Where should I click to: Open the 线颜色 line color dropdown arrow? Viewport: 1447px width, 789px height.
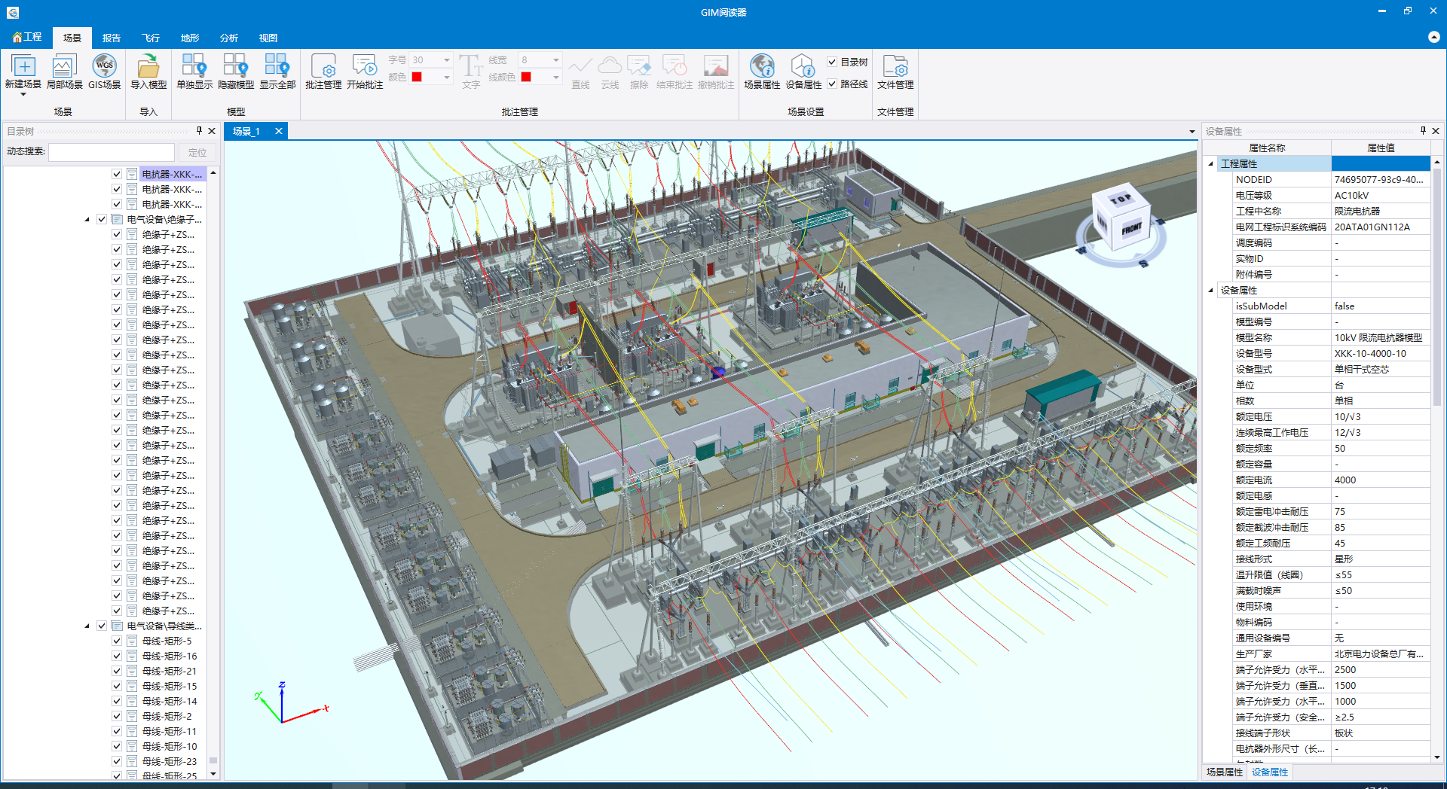(556, 77)
